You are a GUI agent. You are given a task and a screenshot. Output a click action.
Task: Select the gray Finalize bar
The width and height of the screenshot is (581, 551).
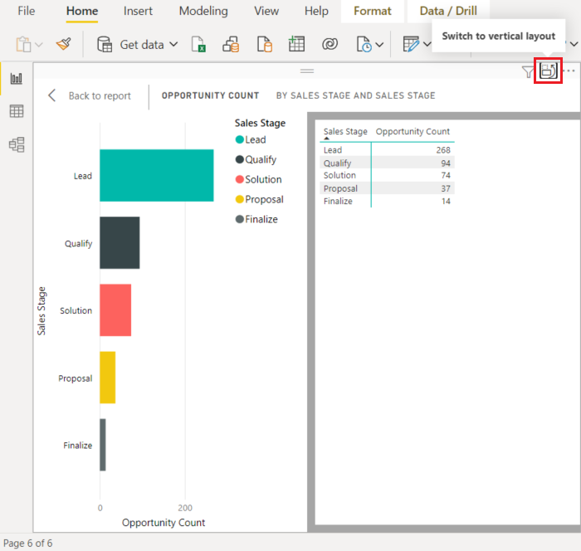point(103,445)
